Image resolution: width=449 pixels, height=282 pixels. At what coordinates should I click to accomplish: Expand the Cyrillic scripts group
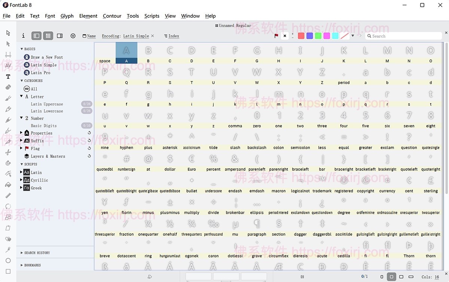click(22, 180)
